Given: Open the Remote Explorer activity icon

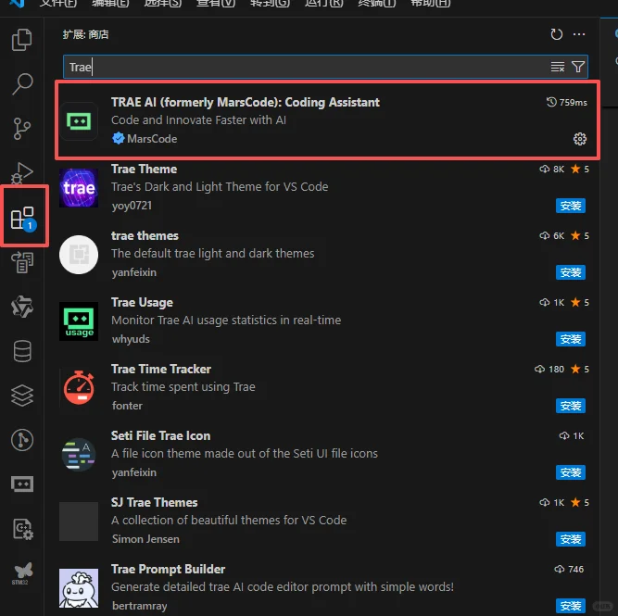Looking at the screenshot, I should [x=22, y=262].
